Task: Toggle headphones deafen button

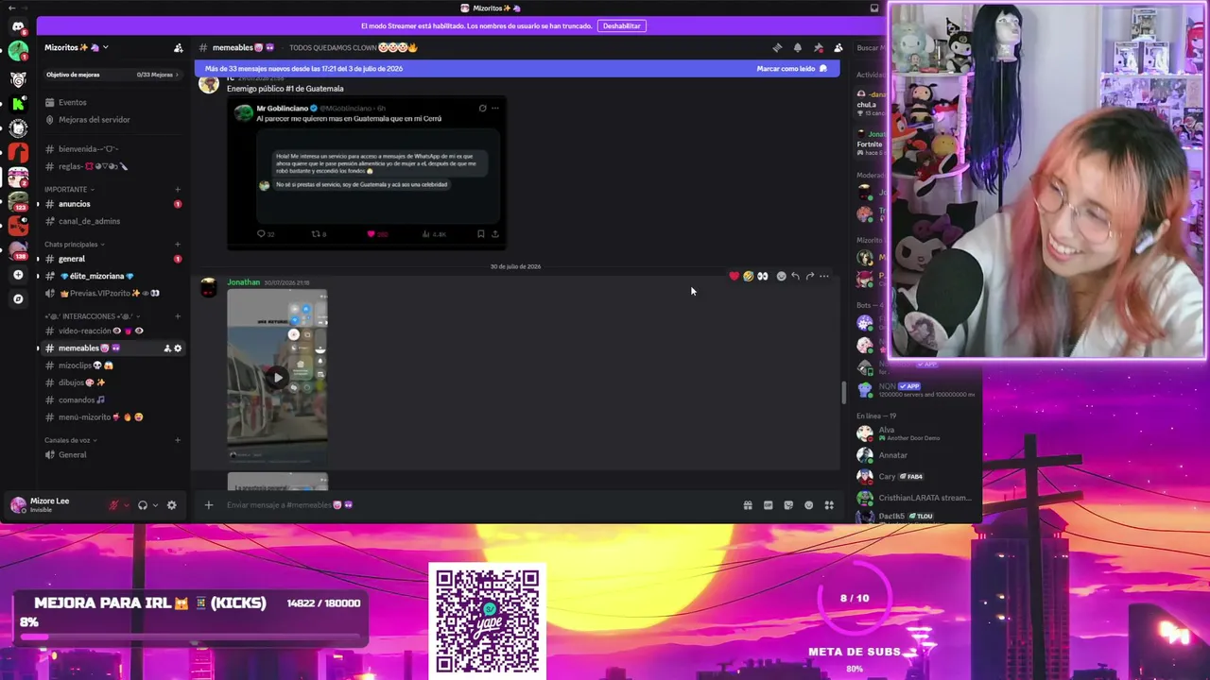Action: tap(143, 505)
